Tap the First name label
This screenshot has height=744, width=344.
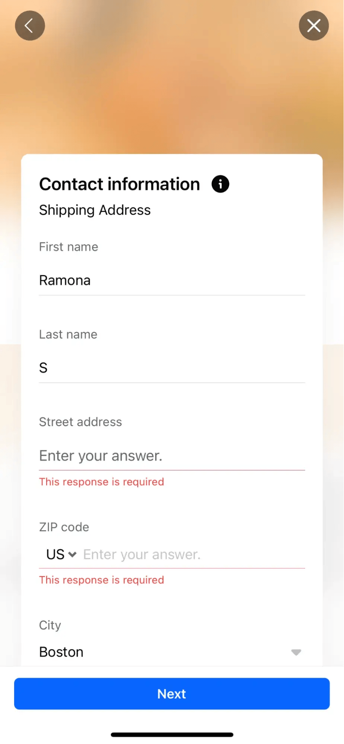pyautogui.click(x=69, y=247)
